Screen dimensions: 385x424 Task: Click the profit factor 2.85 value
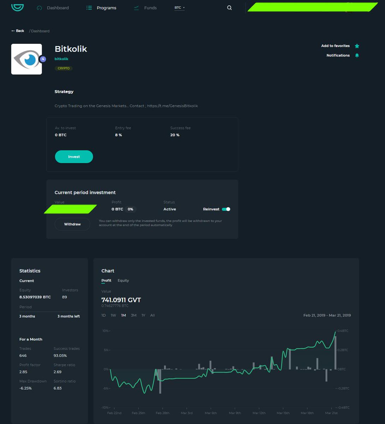23,372
